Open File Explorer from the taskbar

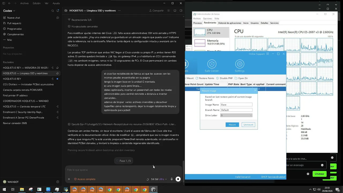(x=22, y=190)
